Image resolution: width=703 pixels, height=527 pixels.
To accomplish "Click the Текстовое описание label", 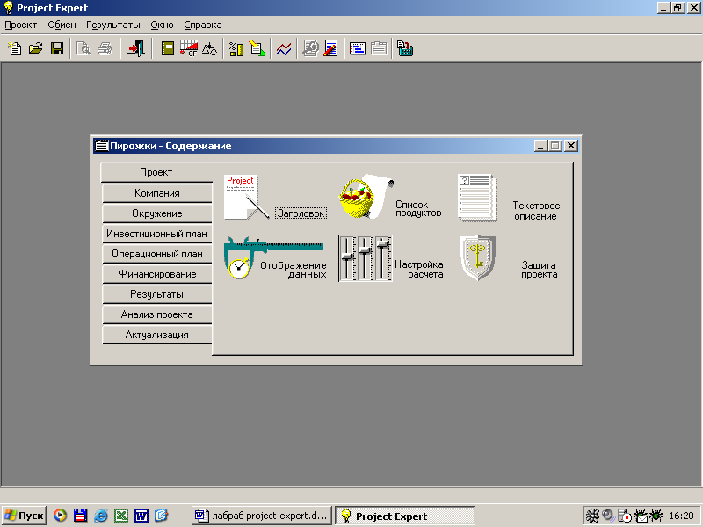I will point(536,211).
